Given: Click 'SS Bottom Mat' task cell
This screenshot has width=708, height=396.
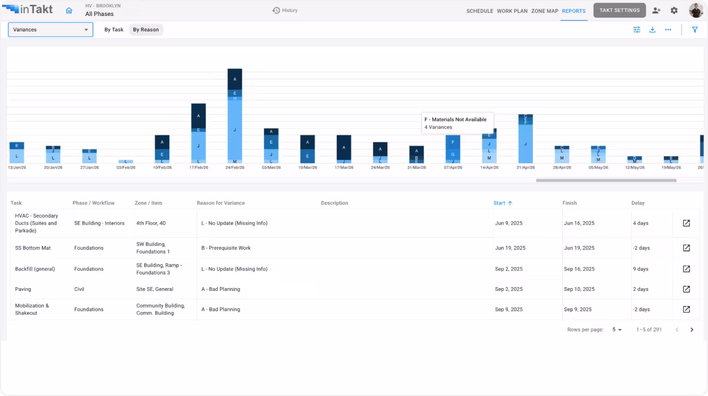Looking at the screenshot, I should pyautogui.click(x=33, y=248).
